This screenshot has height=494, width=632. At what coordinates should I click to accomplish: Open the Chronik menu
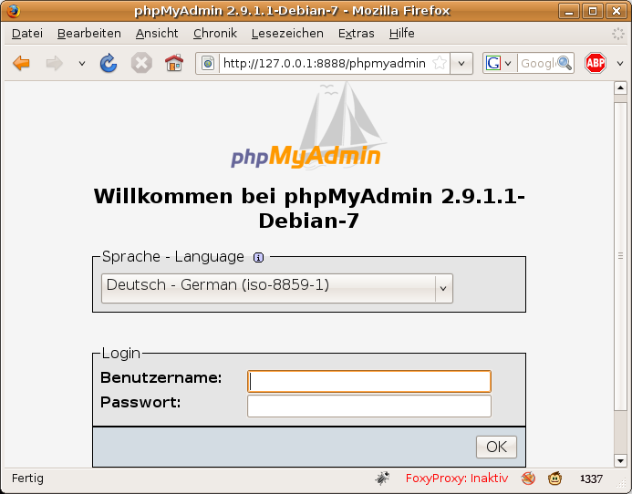215,33
